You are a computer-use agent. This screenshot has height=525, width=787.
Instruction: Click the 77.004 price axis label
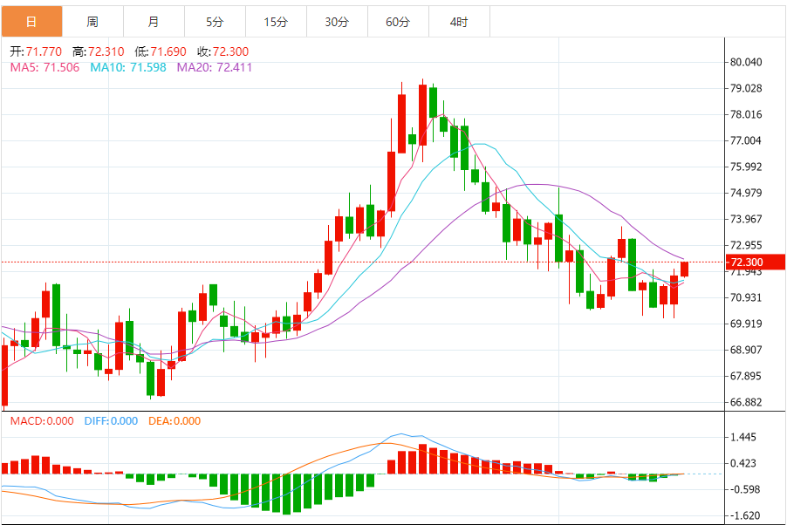(746, 140)
